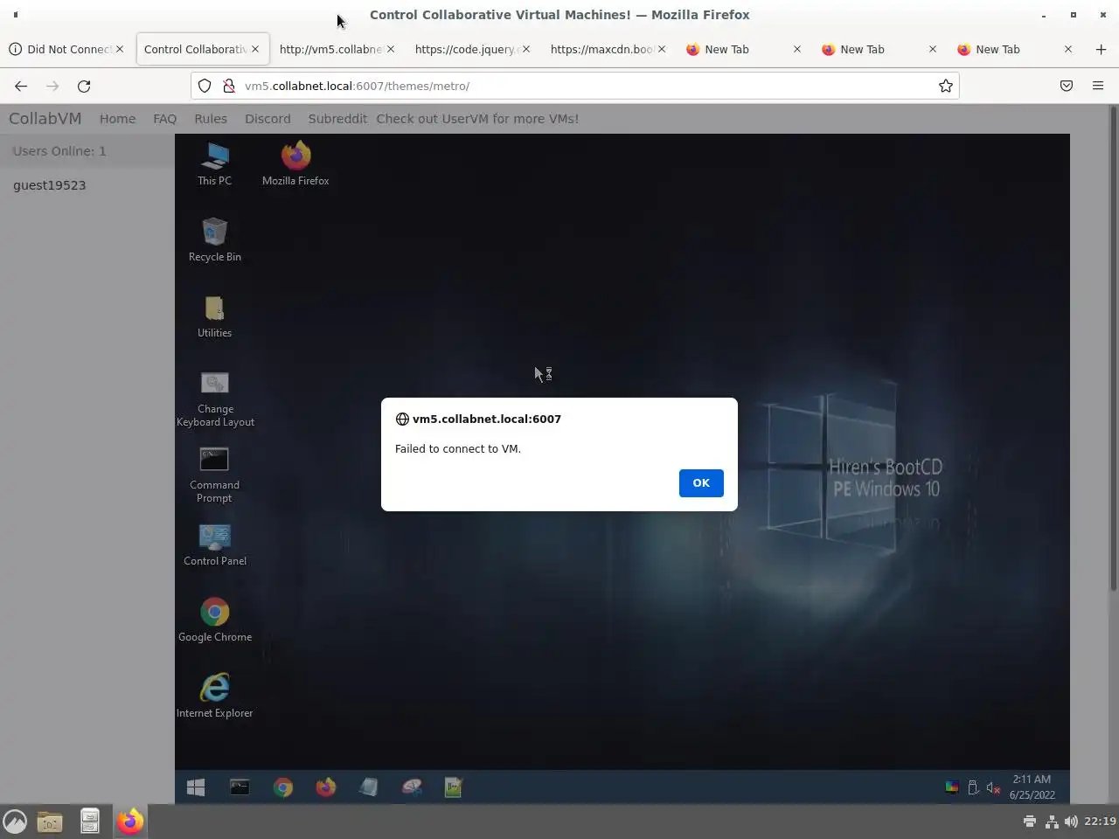Screen dimensions: 1119x839
Task: Open Mozilla Firefox icon on VM desktop
Action: (295, 164)
